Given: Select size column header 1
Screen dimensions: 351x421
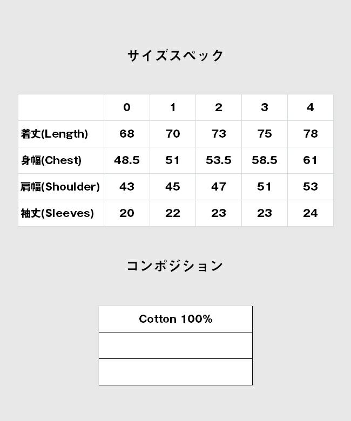Looking at the screenshot, I should pos(173,107).
